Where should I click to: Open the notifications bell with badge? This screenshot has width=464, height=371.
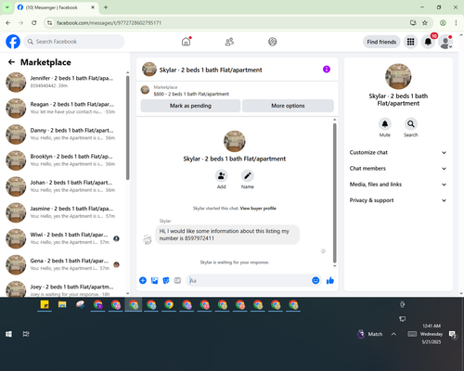coord(428,42)
